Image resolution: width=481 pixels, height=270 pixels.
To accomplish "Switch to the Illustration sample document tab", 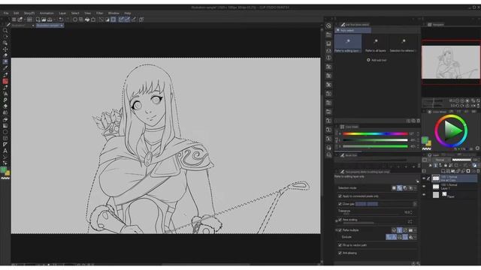I will click(50, 25).
